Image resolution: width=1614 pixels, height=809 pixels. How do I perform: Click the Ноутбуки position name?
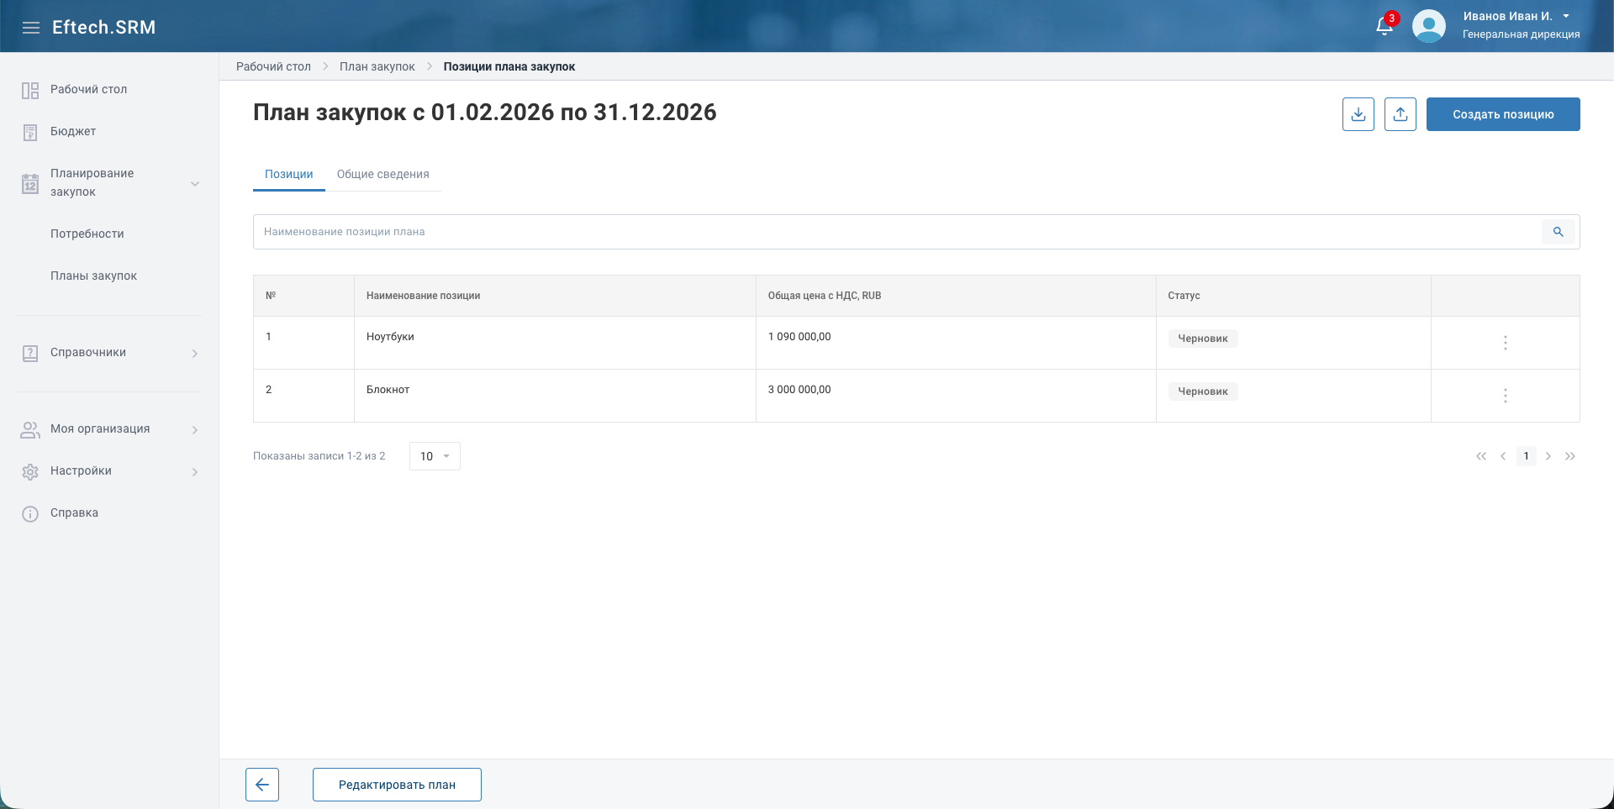[390, 337]
